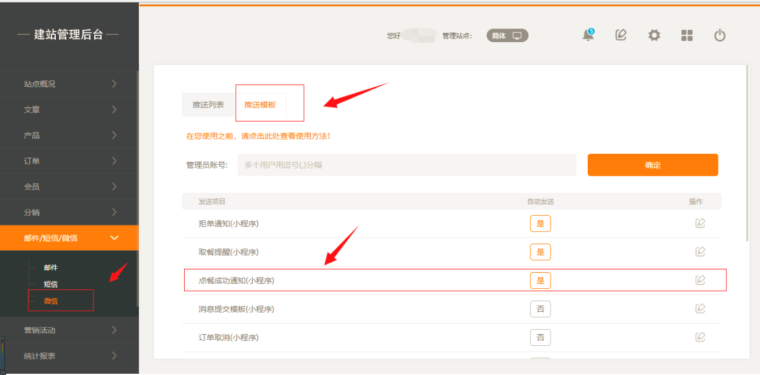Image resolution: width=760 pixels, height=375 pixels.
Task: Open the usage instructions link in orange text
Action: coord(258,136)
